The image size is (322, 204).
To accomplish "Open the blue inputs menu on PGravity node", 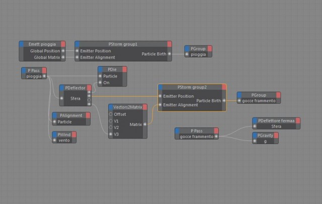I will (x=255, y=135).
